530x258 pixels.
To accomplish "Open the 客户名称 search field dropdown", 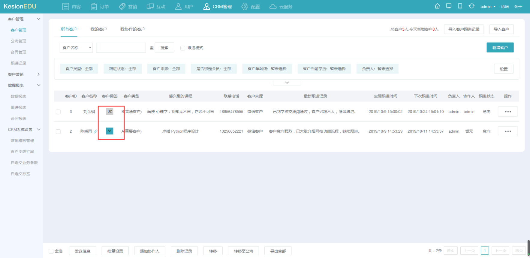I will coord(76,48).
